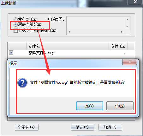Close the 提示 prompt dialog

130,62
